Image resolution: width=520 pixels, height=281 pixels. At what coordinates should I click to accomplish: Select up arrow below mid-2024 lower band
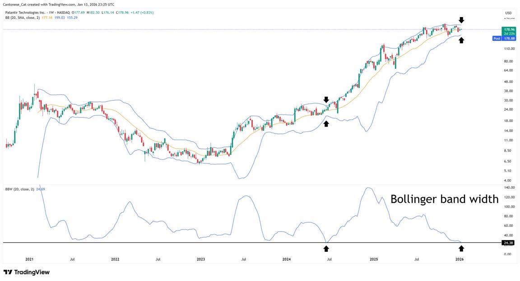pyautogui.click(x=326, y=123)
